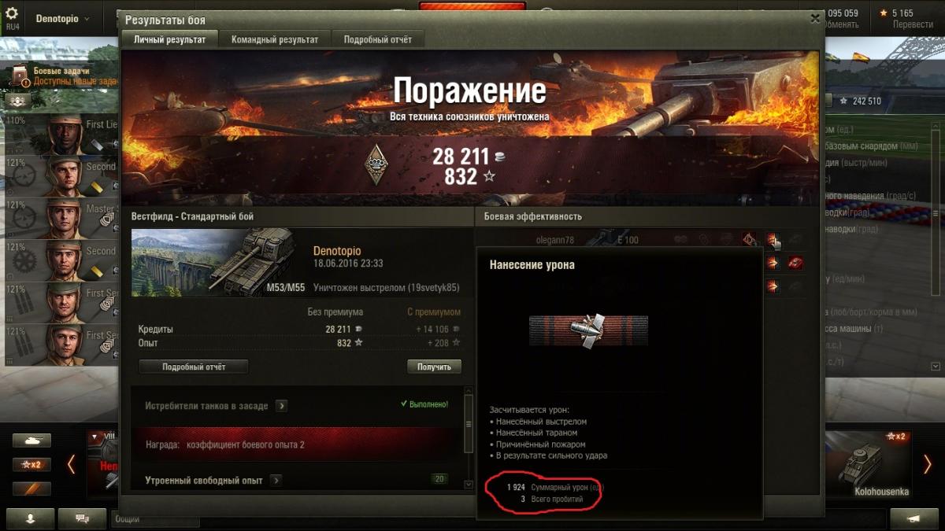Expand the Утроенный свободный опыт mission details

(x=276, y=480)
